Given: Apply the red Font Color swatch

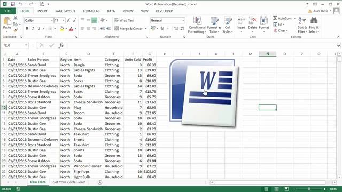Looking at the screenshot, I should pos(71,28).
